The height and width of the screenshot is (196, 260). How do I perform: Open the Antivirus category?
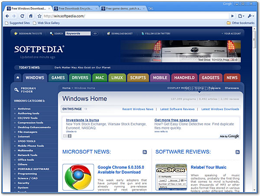[24, 109]
